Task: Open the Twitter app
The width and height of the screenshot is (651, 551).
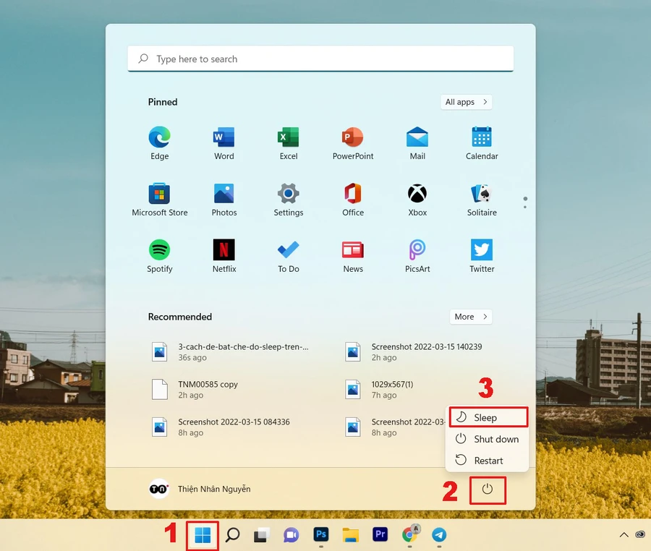Action: 482,256
